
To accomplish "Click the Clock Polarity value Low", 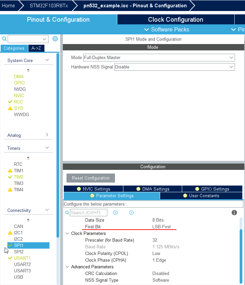I will tap(156, 254).
